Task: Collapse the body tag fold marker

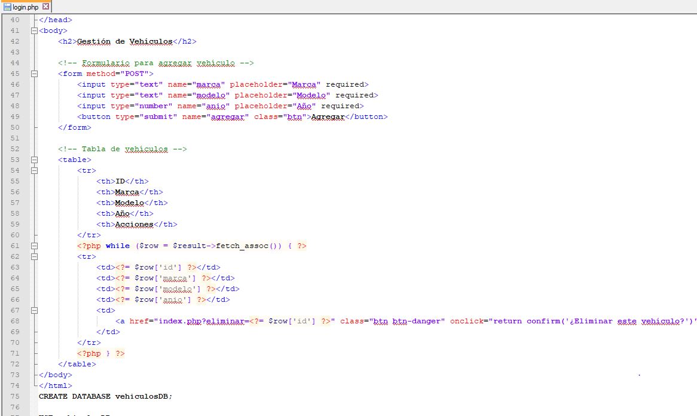Action: (x=34, y=30)
